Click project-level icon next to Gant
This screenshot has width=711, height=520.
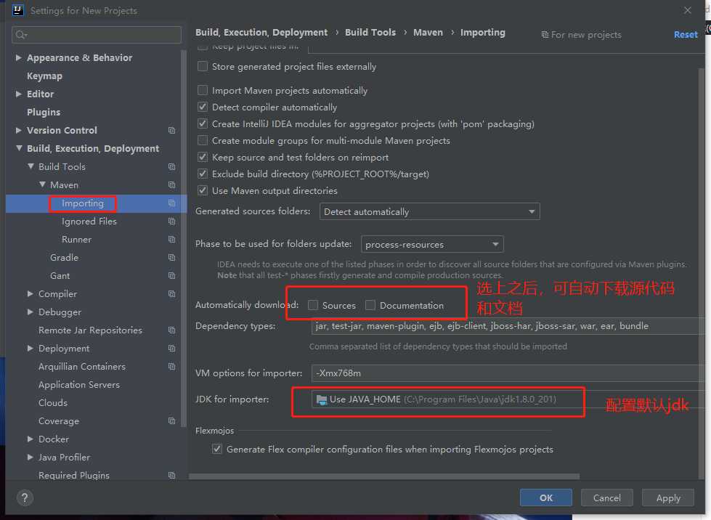click(x=172, y=275)
